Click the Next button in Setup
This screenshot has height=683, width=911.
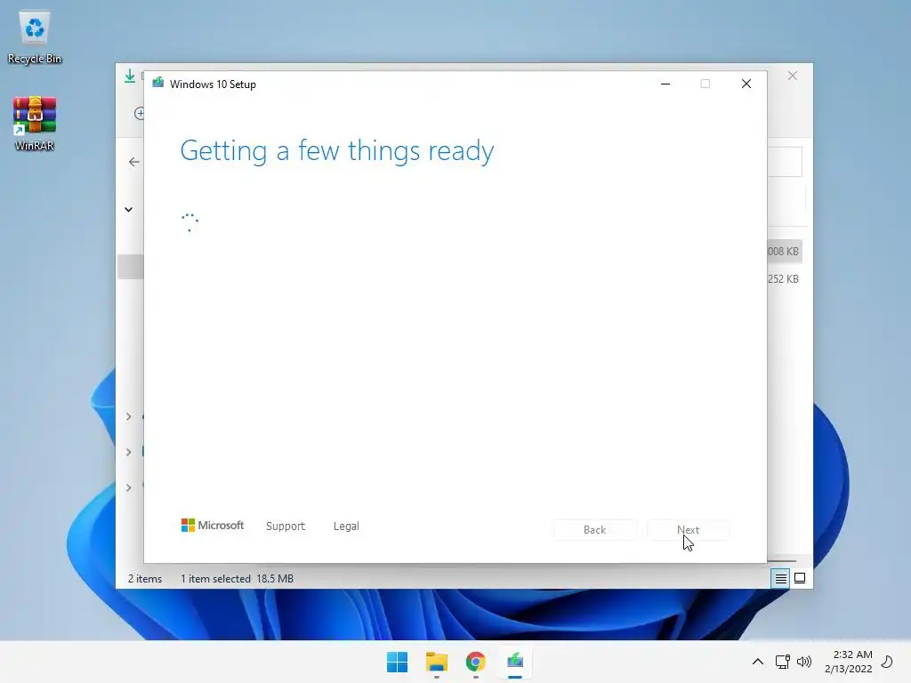pos(688,530)
